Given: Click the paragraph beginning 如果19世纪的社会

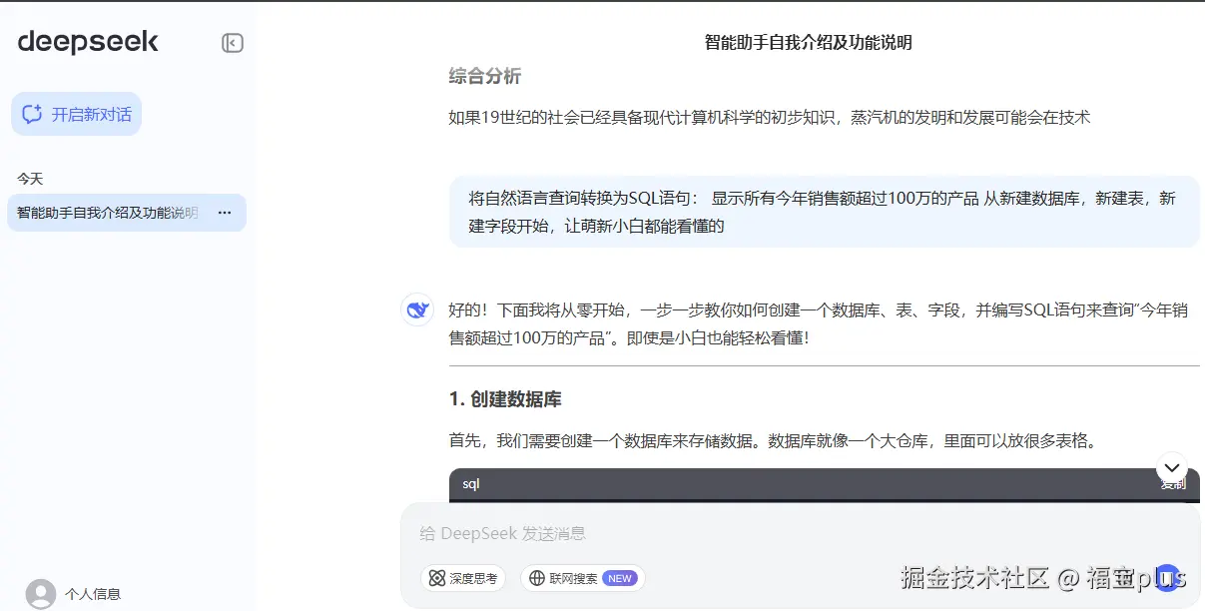Looking at the screenshot, I should coord(770,118).
